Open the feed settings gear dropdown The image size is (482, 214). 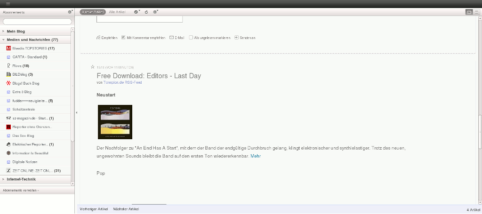[155, 12]
